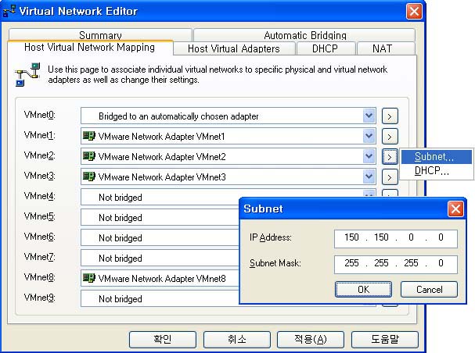Open the Host Virtual Adapters tab
This screenshot has height=353, width=475.
[233, 48]
